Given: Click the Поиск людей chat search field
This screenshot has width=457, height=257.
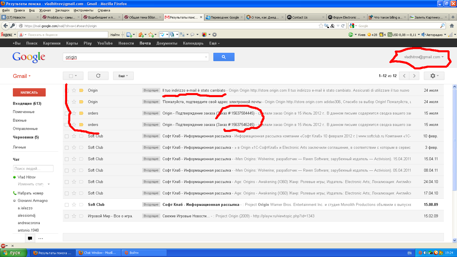Looking at the screenshot, I should tap(33, 168).
